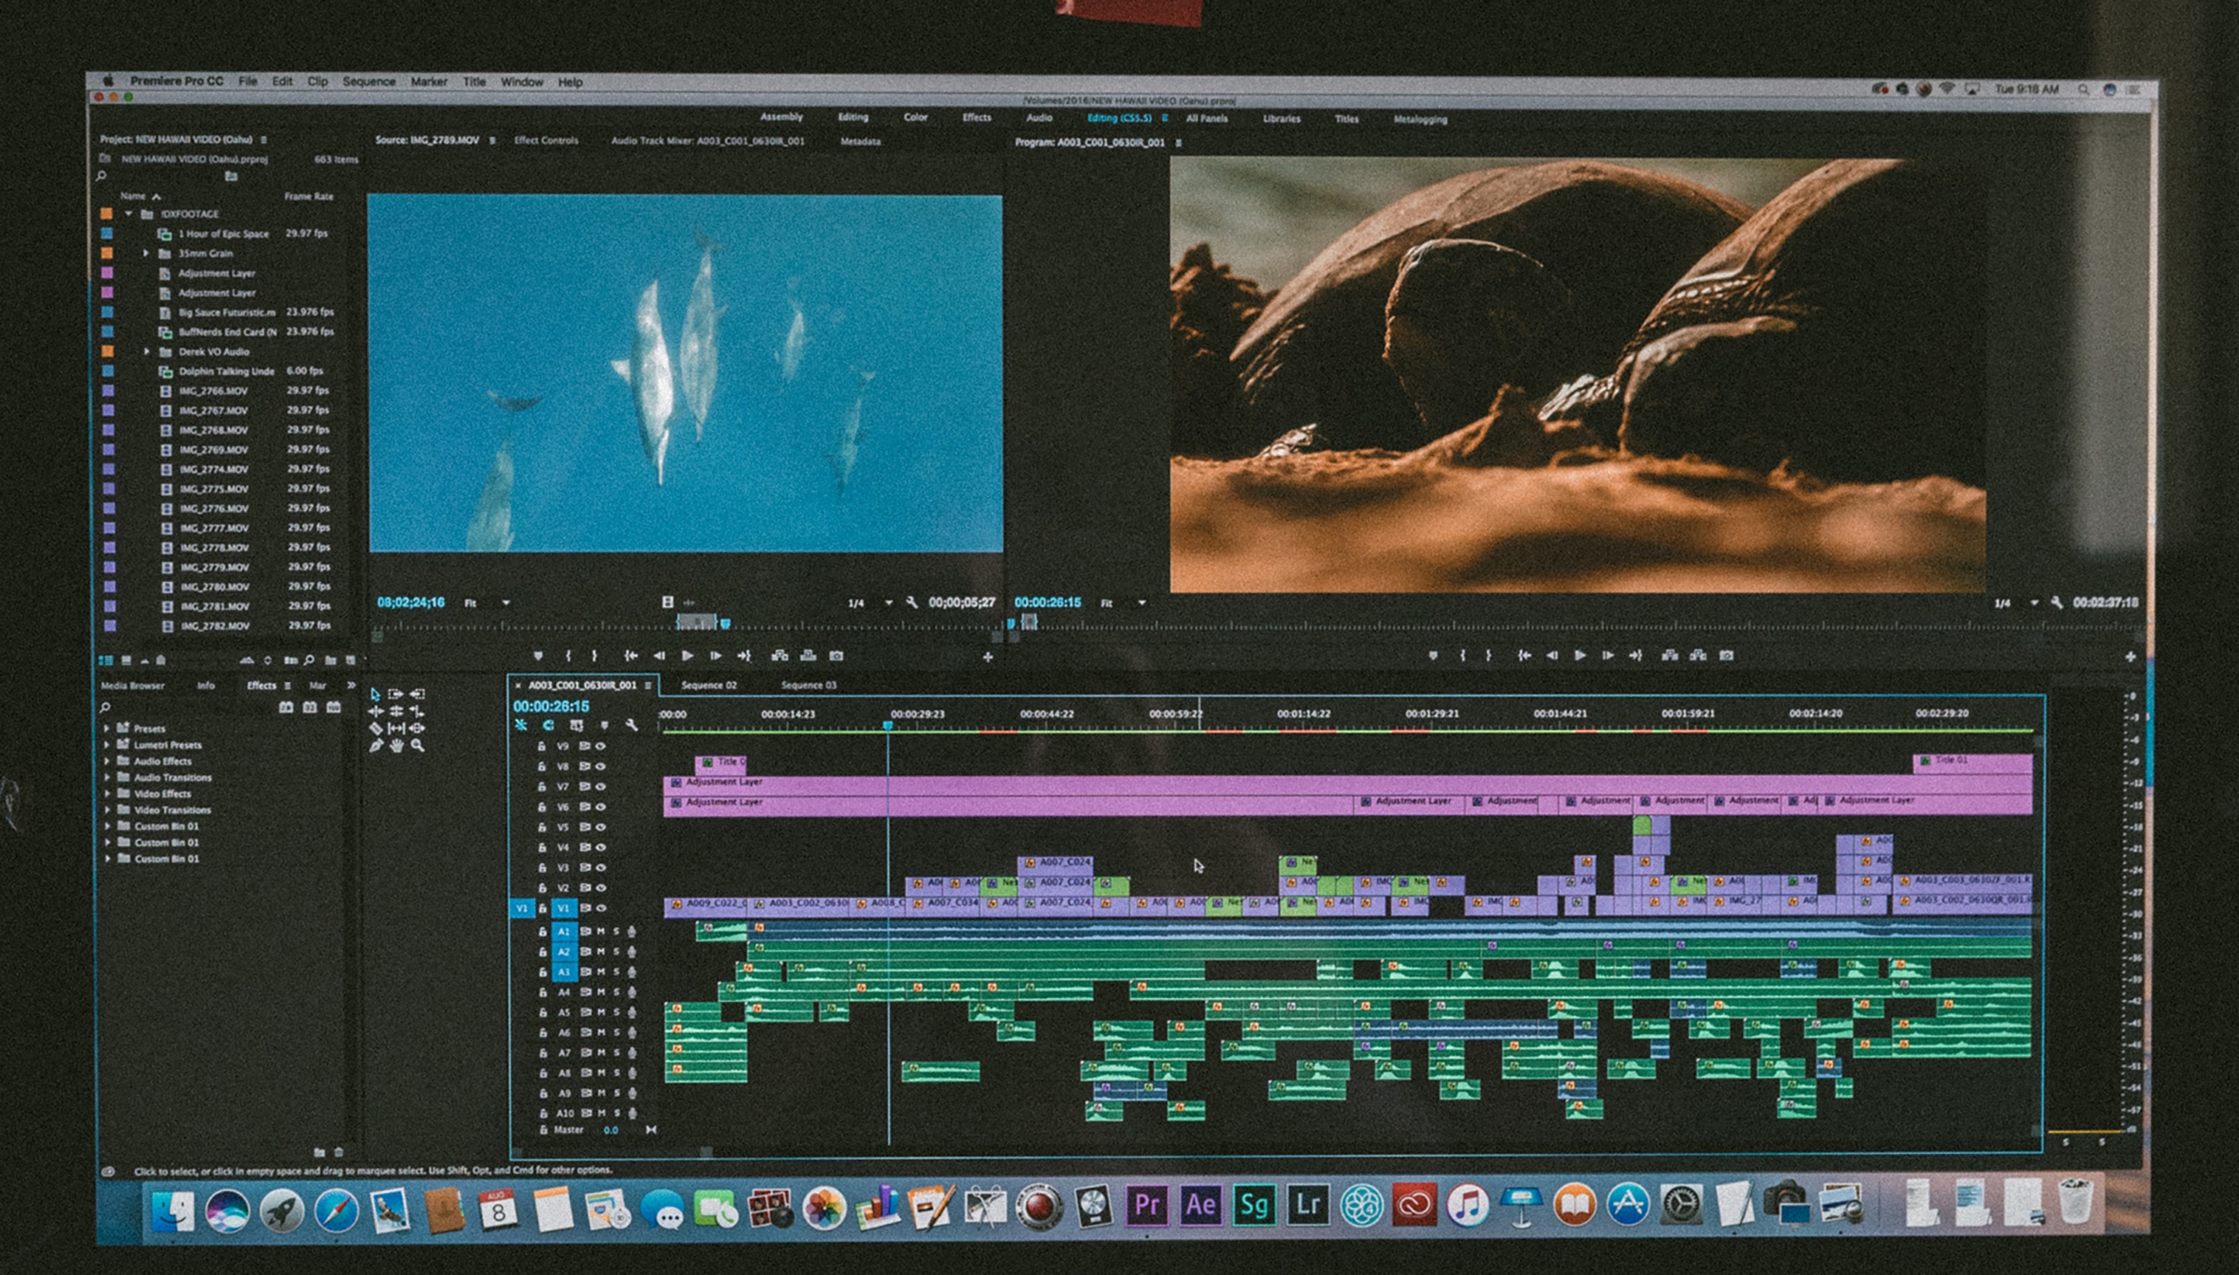
Task: Open the Sequence menu
Action: (x=368, y=81)
